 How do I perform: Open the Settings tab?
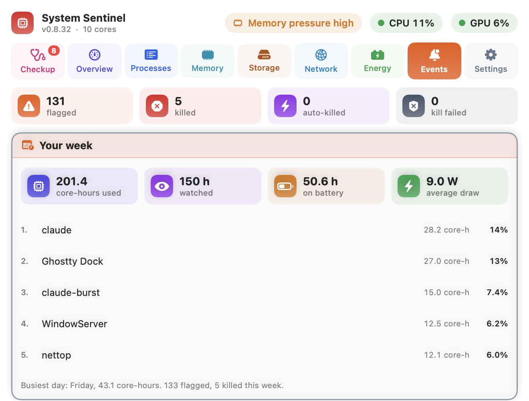click(491, 61)
